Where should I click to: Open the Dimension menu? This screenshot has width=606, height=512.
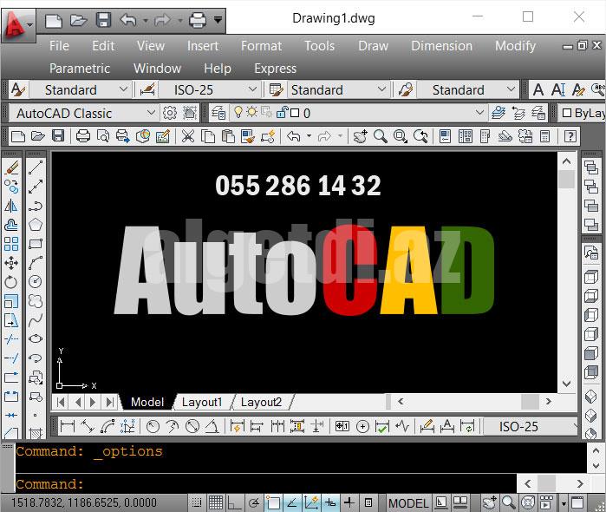pos(441,46)
